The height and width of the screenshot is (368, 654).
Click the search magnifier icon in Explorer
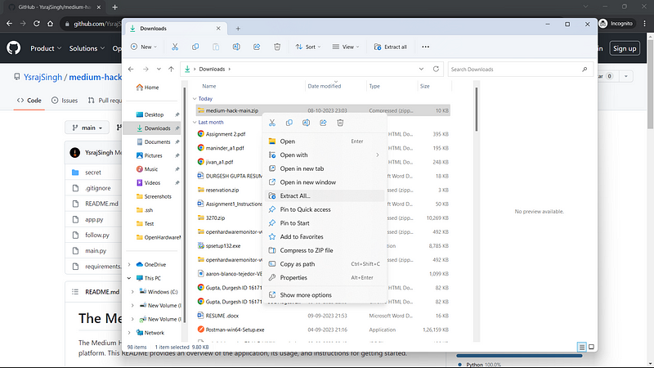click(x=585, y=70)
